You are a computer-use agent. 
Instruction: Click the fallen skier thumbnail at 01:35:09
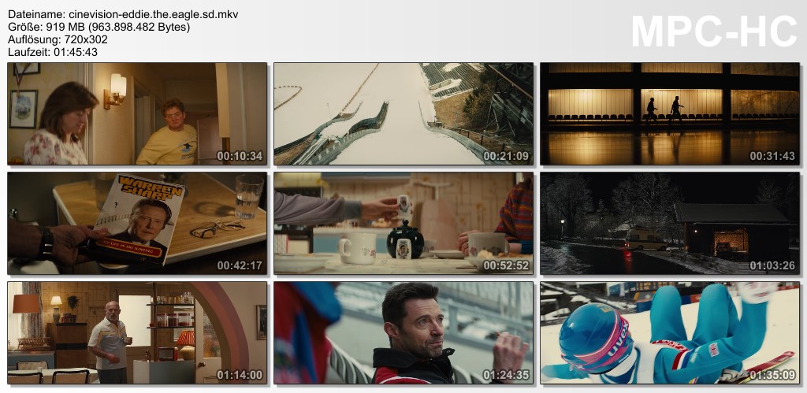pyautogui.click(x=670, y=333)
